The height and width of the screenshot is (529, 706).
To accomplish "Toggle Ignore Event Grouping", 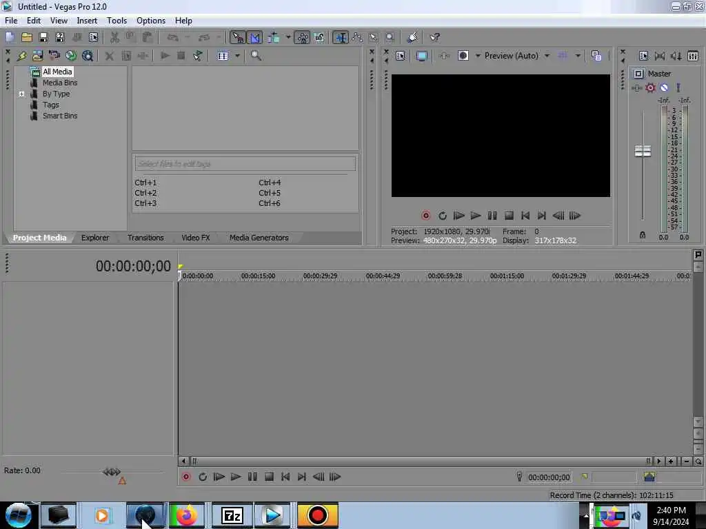I will click(319, 37).
